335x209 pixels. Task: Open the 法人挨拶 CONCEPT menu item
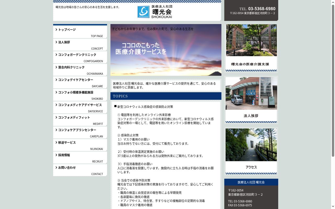80,45
